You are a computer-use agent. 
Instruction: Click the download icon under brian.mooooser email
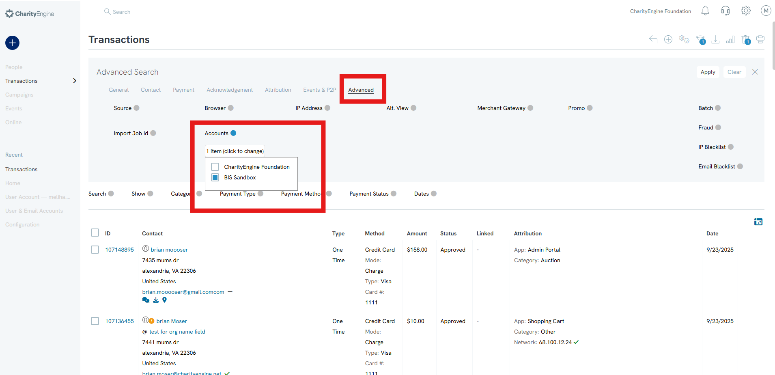(156, 300)
